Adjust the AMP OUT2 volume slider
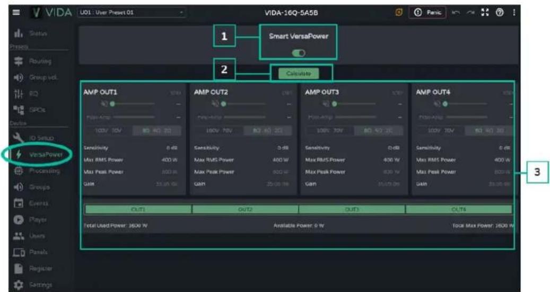The width and height of the screenshot is (550, 292). [x=244, y=104]
